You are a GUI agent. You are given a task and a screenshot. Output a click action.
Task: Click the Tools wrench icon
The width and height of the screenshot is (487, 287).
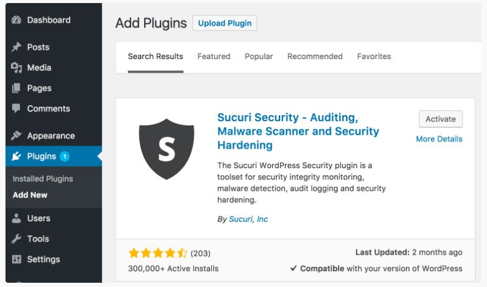tap(16, 239)
